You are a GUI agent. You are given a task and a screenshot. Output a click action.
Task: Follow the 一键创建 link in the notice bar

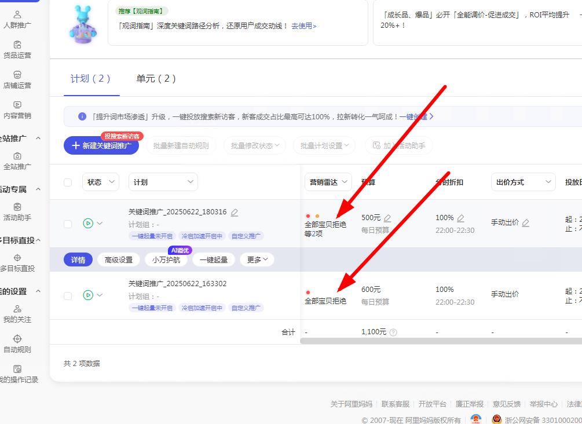pyautogui.click(x=416, y=116)
